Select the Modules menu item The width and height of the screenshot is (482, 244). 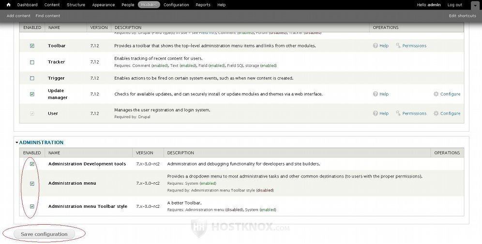click(x=149, y=5)
